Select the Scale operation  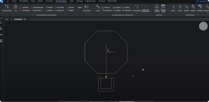coord(180,8)
